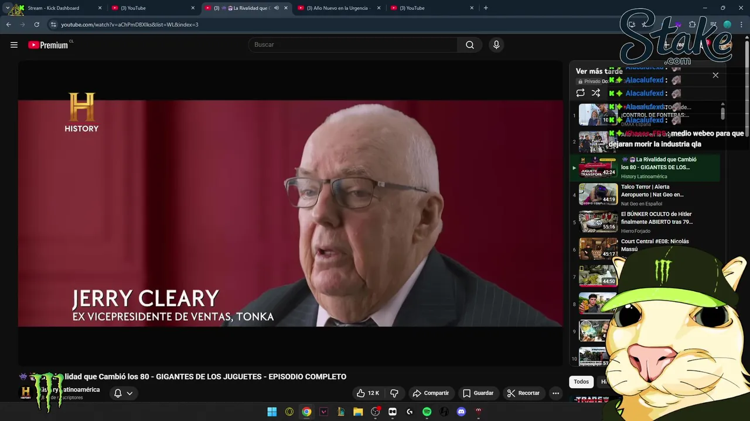Toggle playlist shuffle button
The width and height of the screenshot is (750, 421).
coord(596,93)
